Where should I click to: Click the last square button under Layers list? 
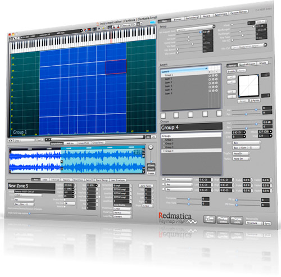[x=219, y=113]
